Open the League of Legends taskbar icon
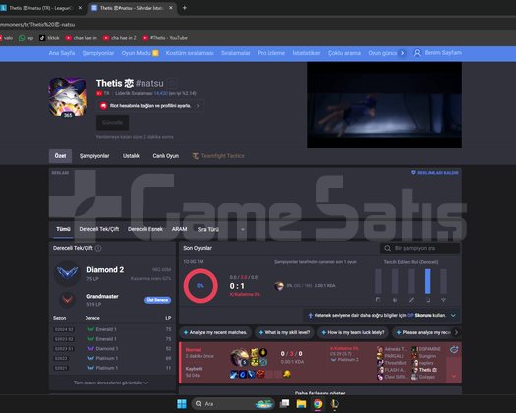 point(335,404)
